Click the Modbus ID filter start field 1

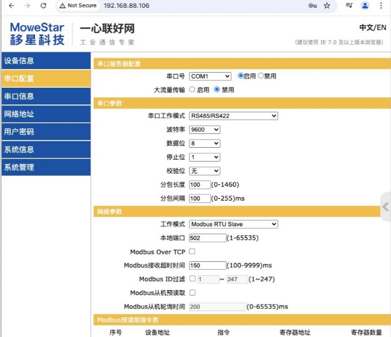click(209, 279)
